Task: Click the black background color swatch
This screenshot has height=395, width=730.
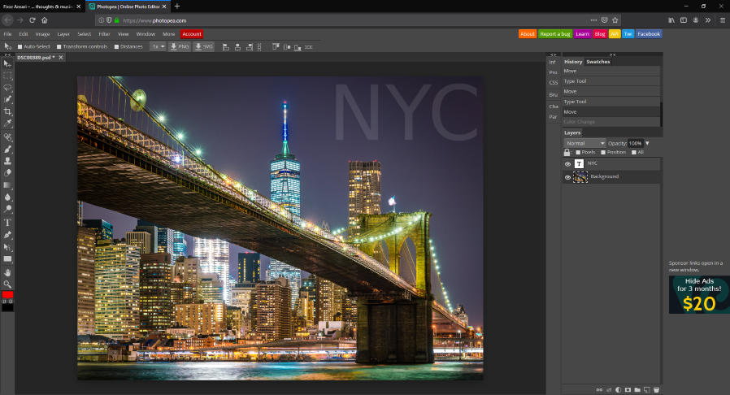Action: tap(7, 307)
